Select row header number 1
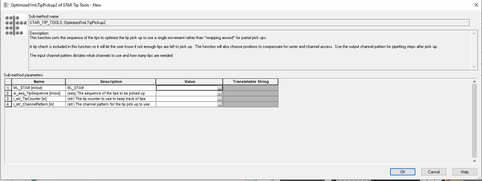 [x=8, y=88]
